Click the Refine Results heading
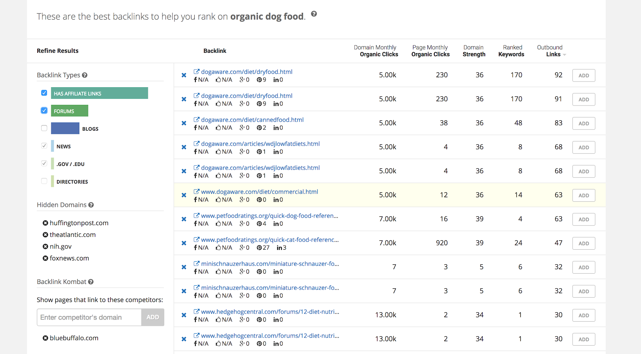Screen dimensions: 641x354 (58, 51)
